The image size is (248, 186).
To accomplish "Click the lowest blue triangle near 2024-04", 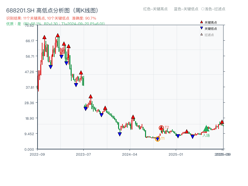I will tap(119, 134).
